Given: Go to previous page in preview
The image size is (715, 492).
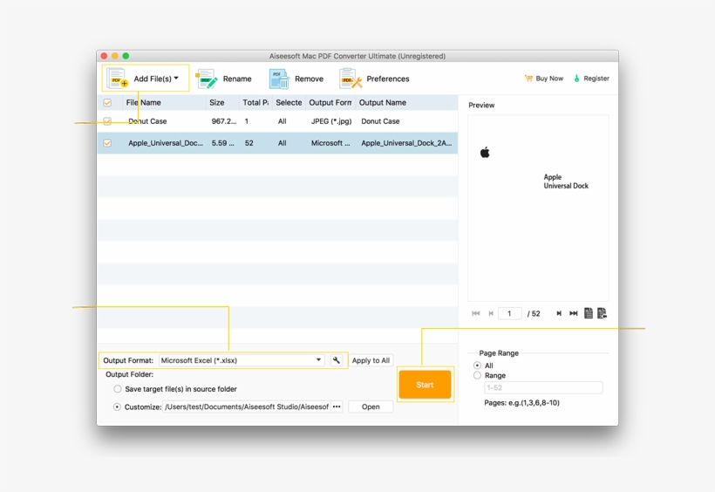Looking at the screenshot, I should (x=491, y=313).
